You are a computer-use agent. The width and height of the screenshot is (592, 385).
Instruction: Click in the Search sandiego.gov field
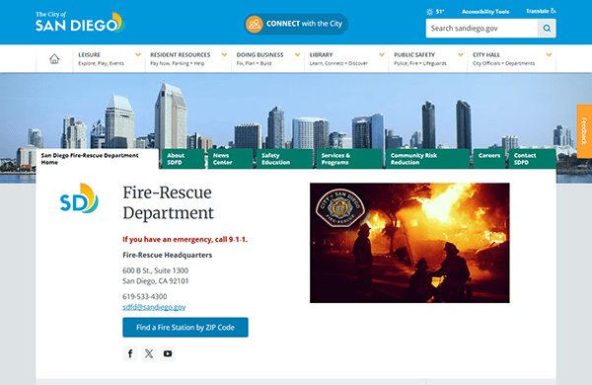(x=481, y=29)
